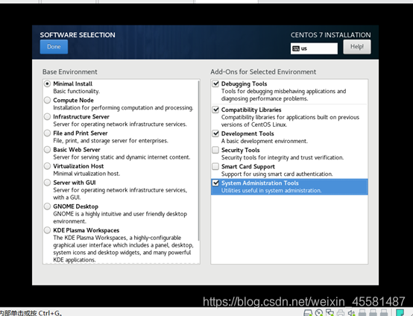Viewport: 413px width, 316px height.
Task: Select Compute Node base environment
Action: 47,101
